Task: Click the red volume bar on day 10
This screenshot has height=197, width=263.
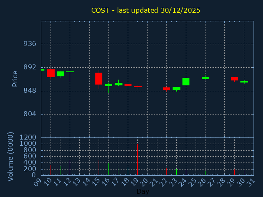Action: (x=51, y=170)
